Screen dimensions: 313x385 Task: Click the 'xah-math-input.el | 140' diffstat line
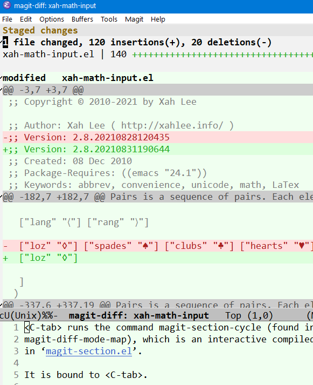158,54
